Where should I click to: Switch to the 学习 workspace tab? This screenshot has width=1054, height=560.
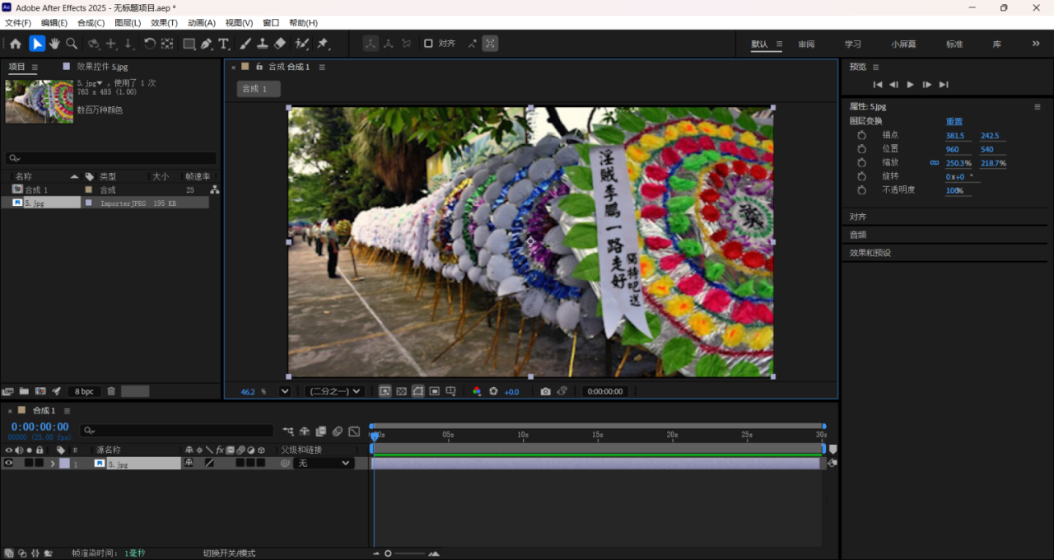[852, 44]
